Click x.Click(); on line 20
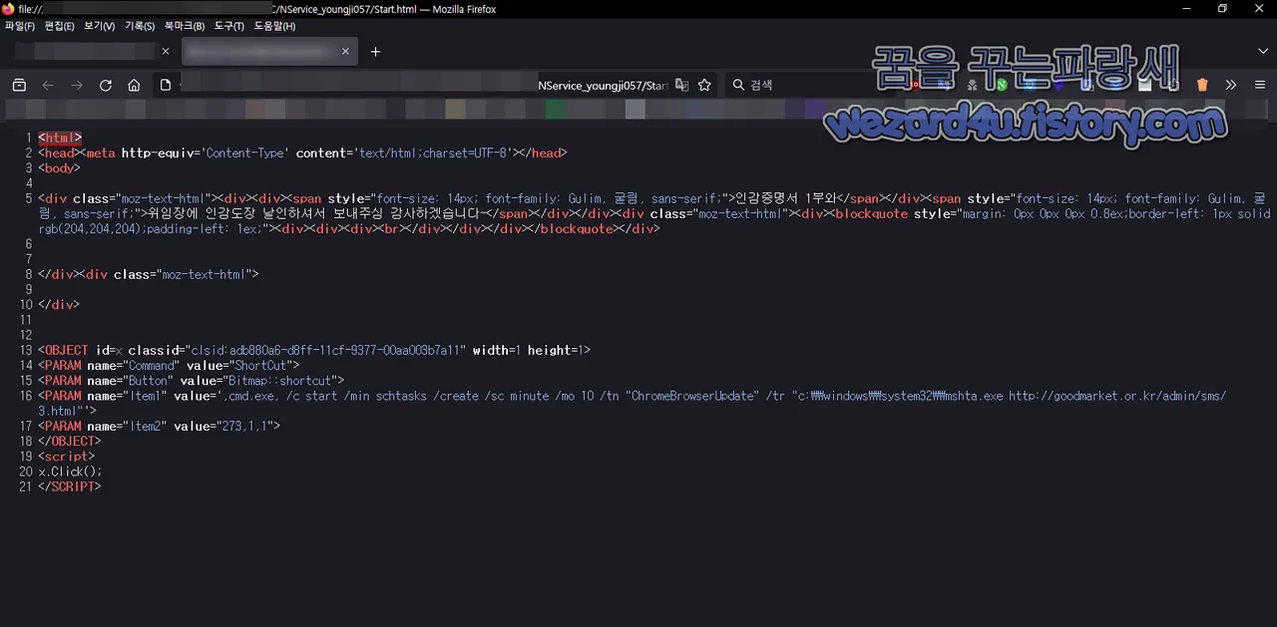 70,471
